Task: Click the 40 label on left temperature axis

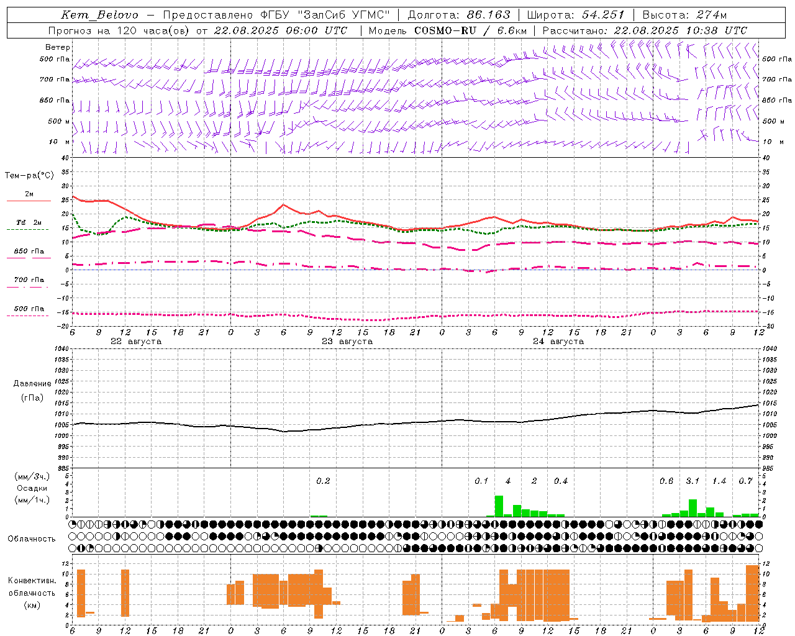Action: pyautogui.click(x=66, y=158)
